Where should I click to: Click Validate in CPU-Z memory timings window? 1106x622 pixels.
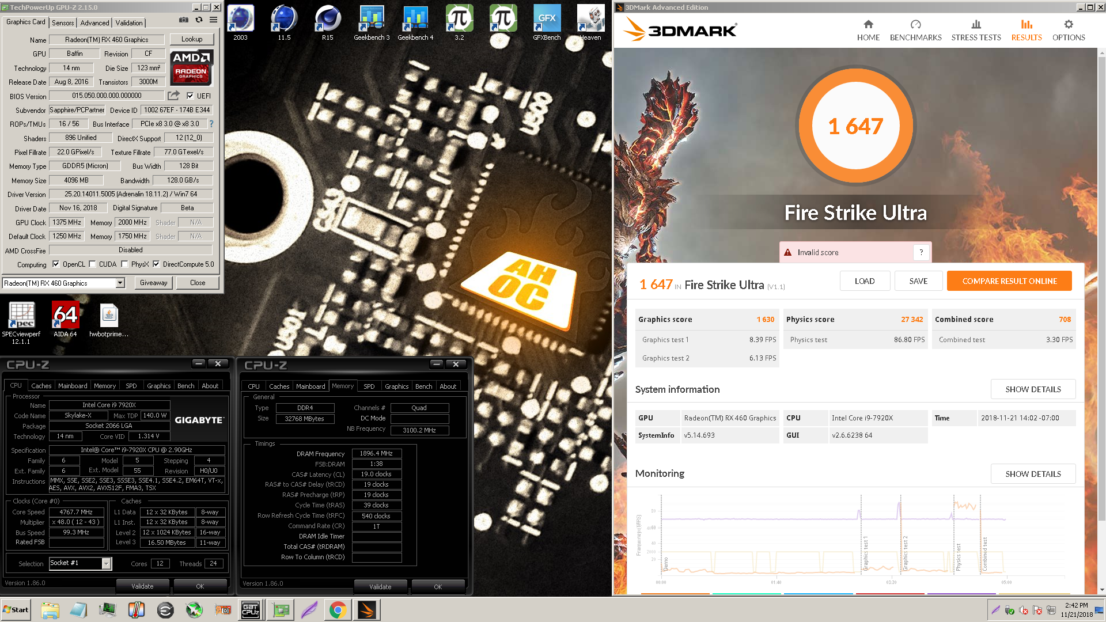380,587
